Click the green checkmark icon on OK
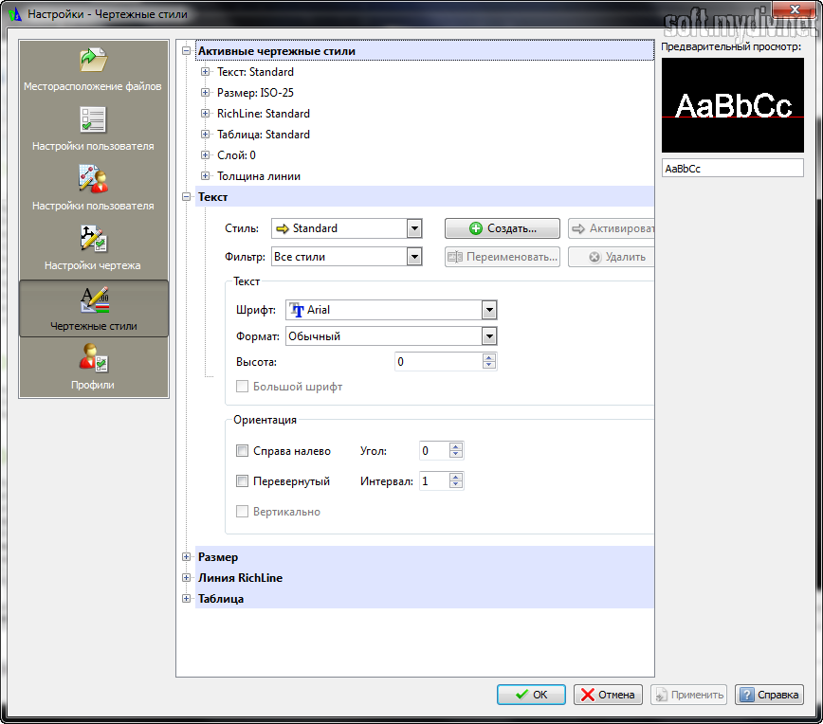Image resolution: width=823 pixels, height=724 pixels. (x=521, y=695)
